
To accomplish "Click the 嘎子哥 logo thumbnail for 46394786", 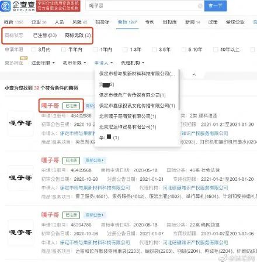I will pyautogui.click(x=20, y=232).
